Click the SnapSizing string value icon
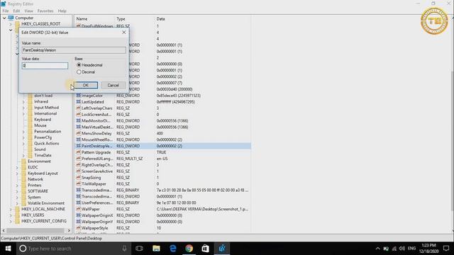 pyautogui.click(x=79, y=178)
